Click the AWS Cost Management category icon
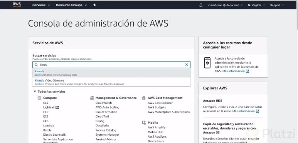This screenshot has width=298, height=143. click(x=144, y=98)
